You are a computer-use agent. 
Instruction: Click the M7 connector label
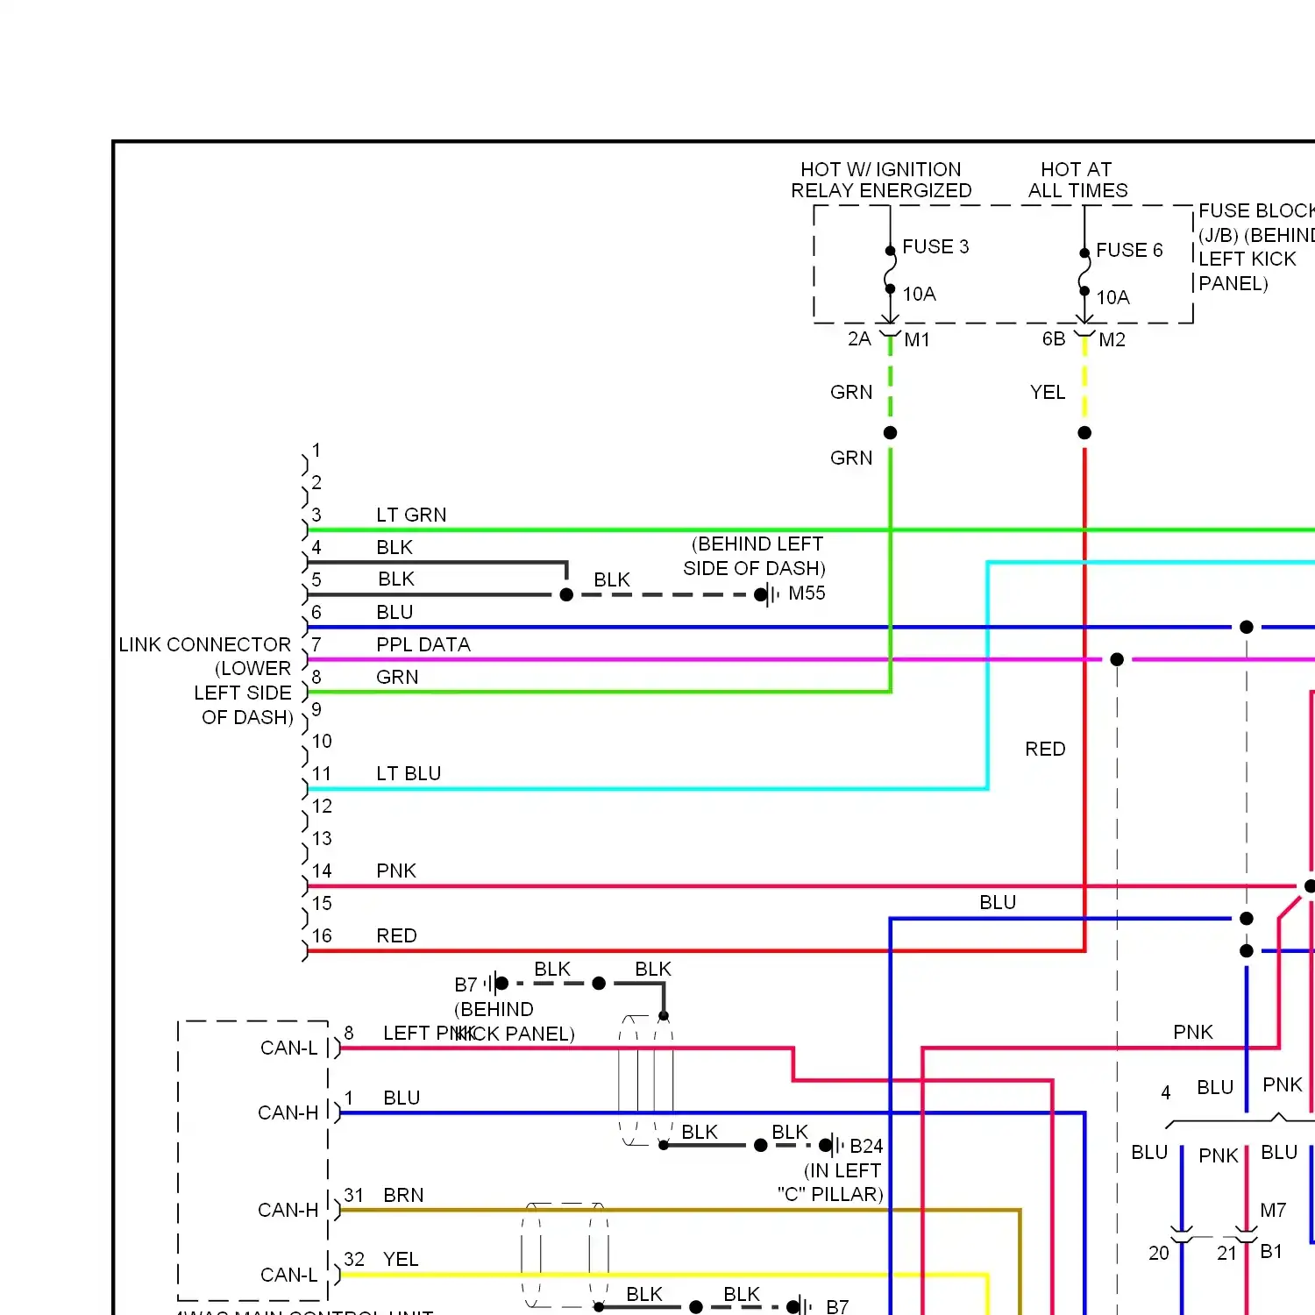click(1273, 1211)
